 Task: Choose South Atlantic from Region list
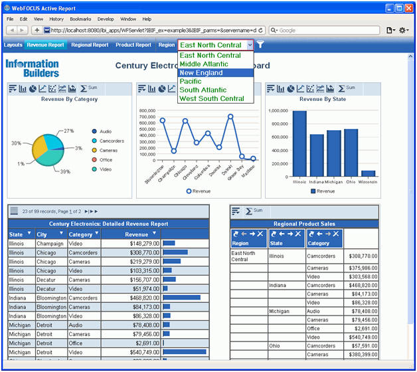(x=216, y=90)
